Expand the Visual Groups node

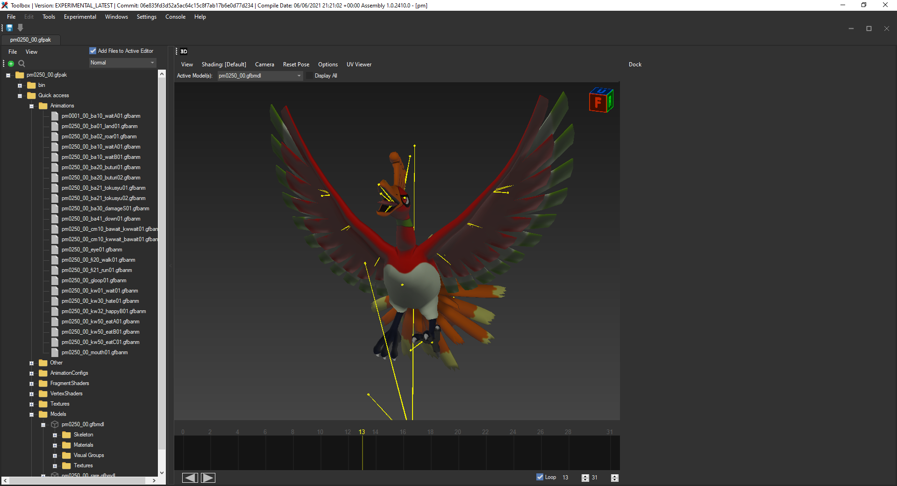pos(55,456)
